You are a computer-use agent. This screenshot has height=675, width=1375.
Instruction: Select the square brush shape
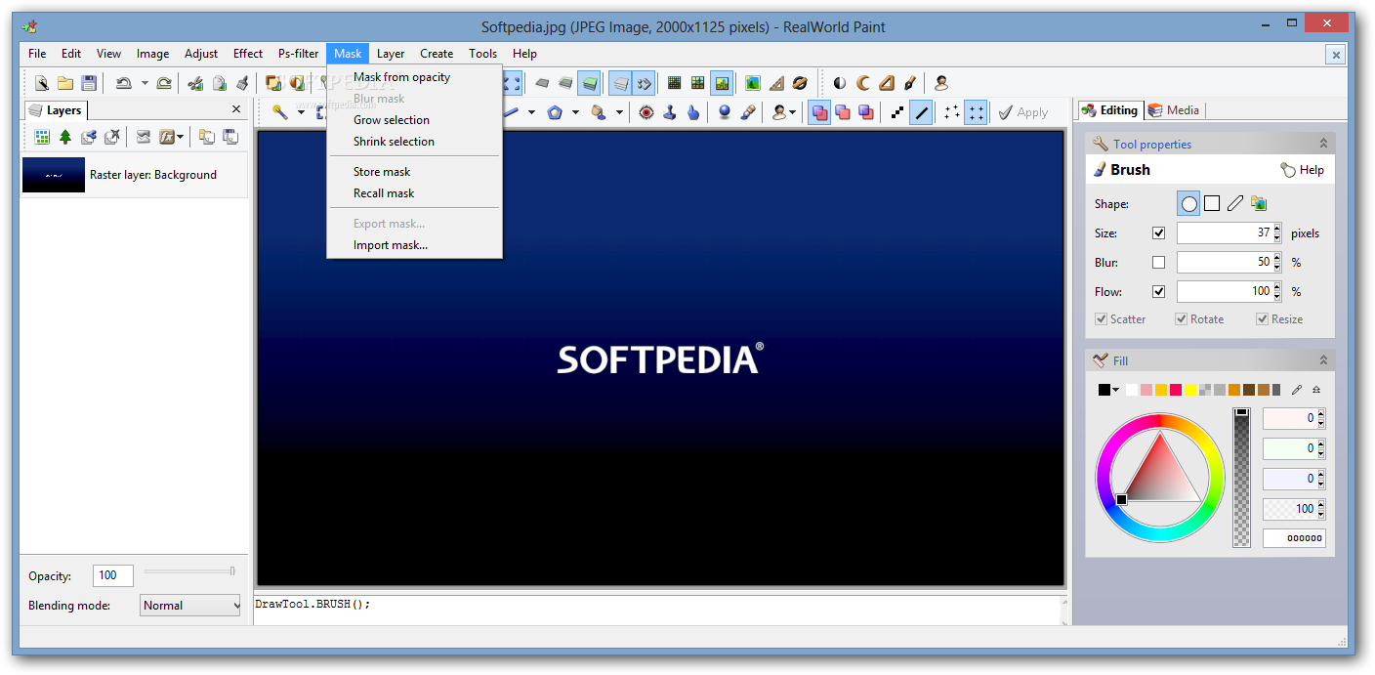pos(1212,203)
